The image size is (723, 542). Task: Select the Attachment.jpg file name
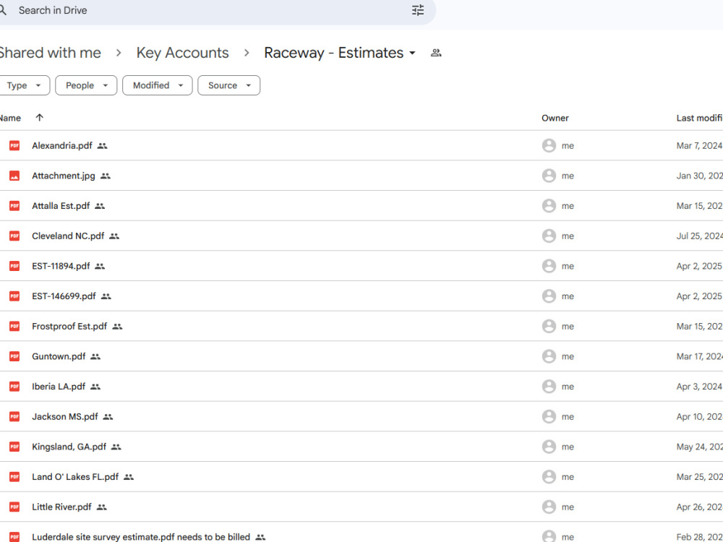click(x=63, y=176)
